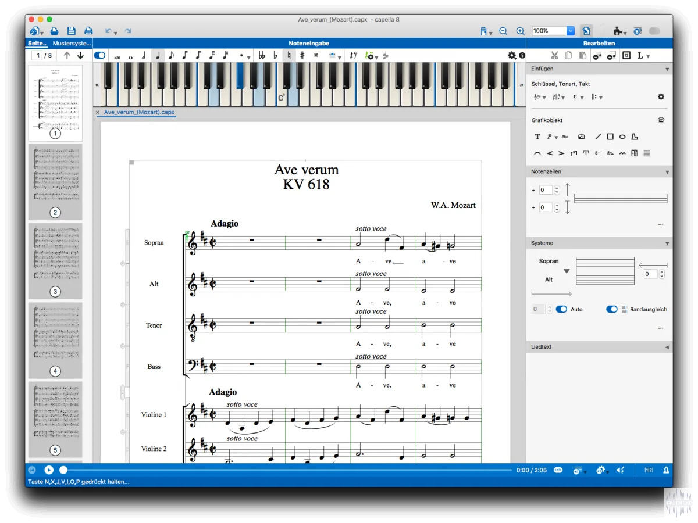698x523 pixels.
Task: Click the Systeme distance value field
Action: click(650, 274)
